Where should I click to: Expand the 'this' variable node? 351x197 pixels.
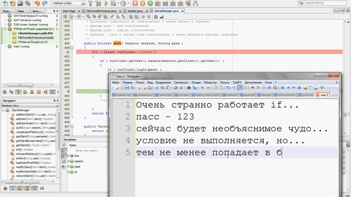click(x=69, y=155)
